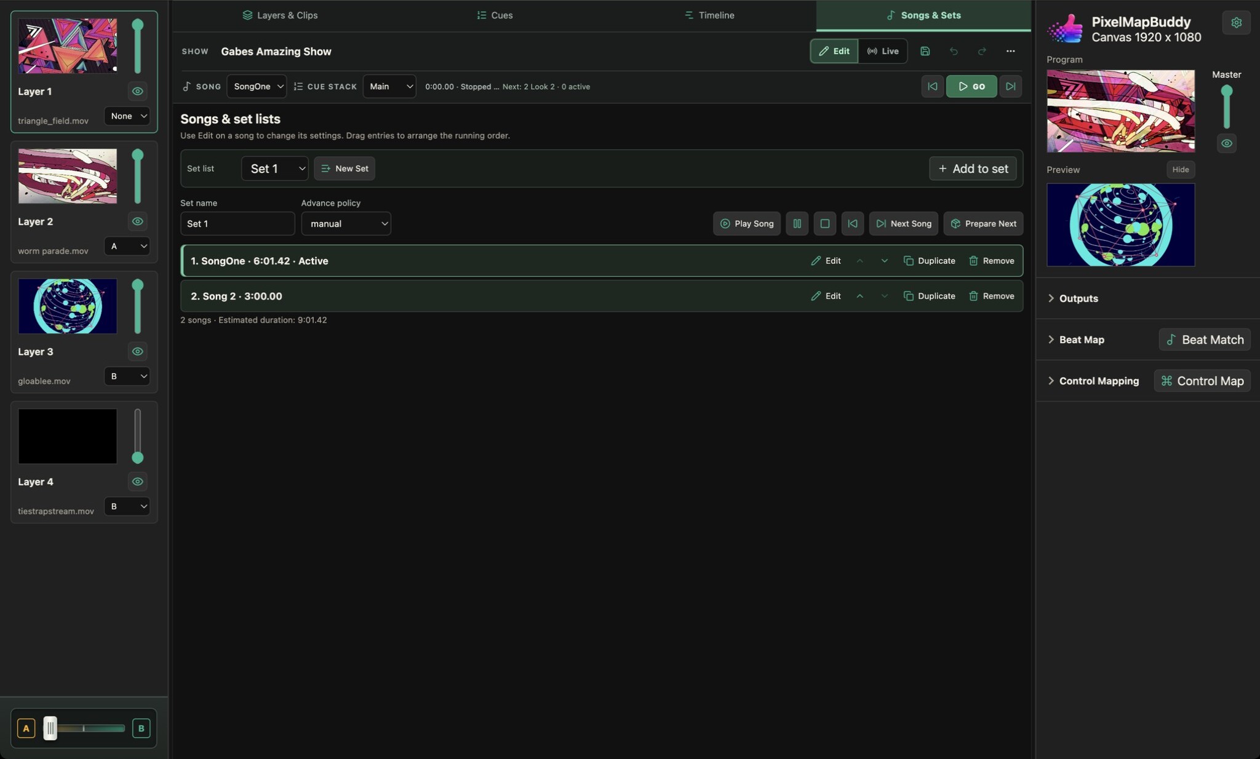Switch to Live mode
Screen dimensions: 1260x759
883,51
